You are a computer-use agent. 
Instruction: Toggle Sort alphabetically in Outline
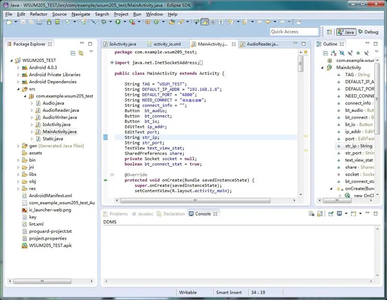coord(334,53)
